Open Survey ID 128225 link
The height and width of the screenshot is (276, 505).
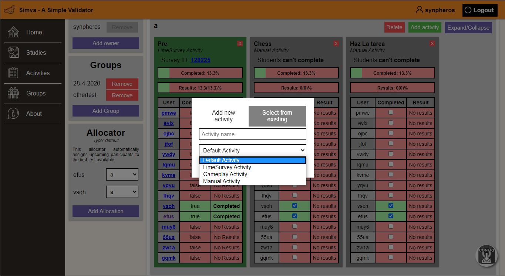200,60
